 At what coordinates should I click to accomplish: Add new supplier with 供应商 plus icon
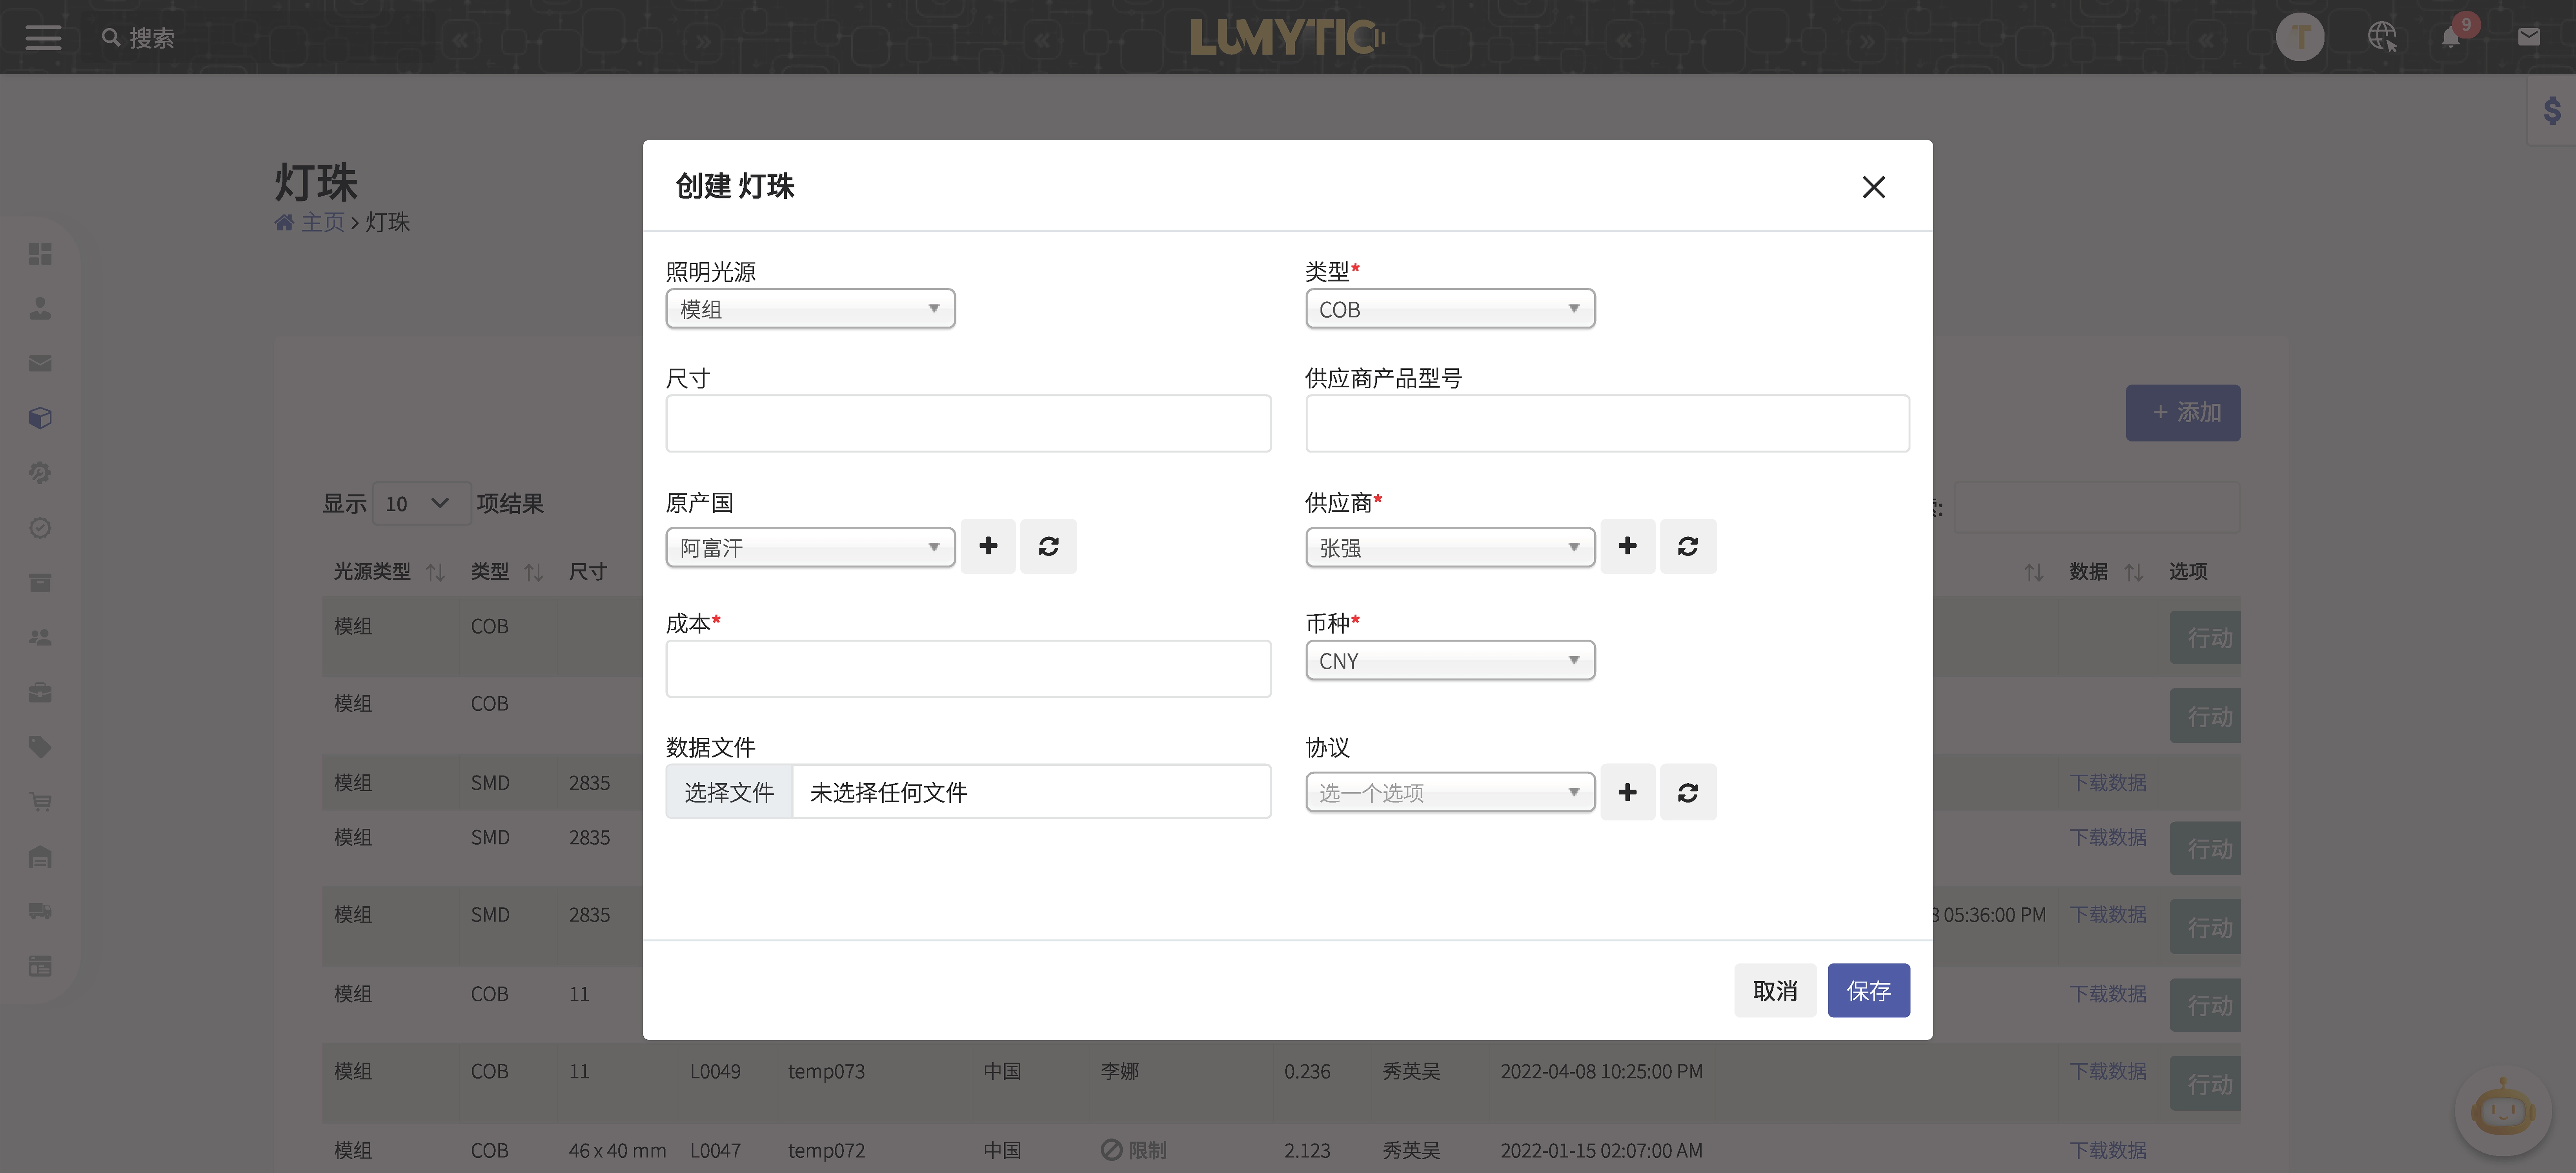coord(1627,546)
